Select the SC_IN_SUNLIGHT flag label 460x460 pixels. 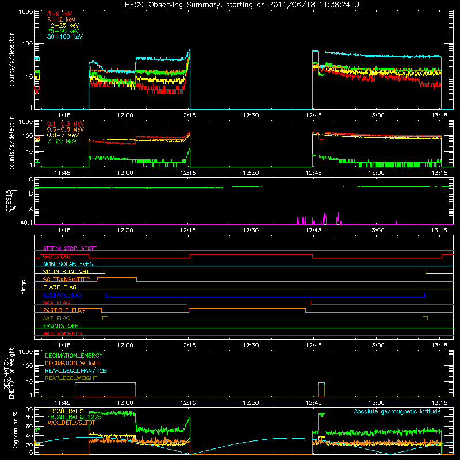tap(66, 271)
